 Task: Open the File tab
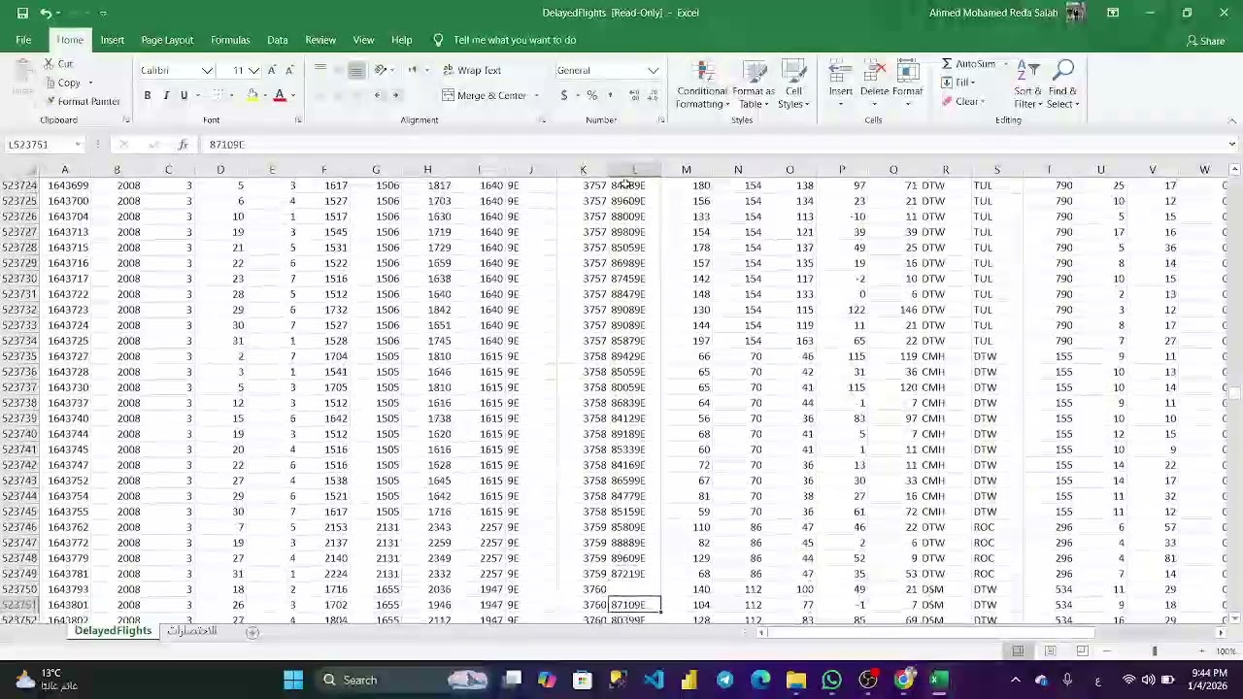point(23,40)
